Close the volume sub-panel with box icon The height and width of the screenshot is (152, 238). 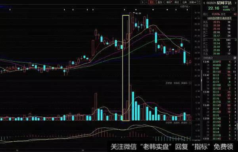coord(190,83)
